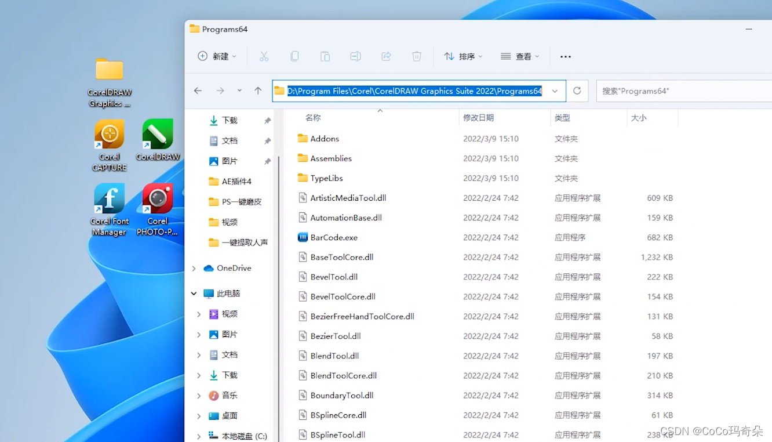Open the address bar history dropdown
This screenshot has height=442, width=772.
[x=555, y=91]
